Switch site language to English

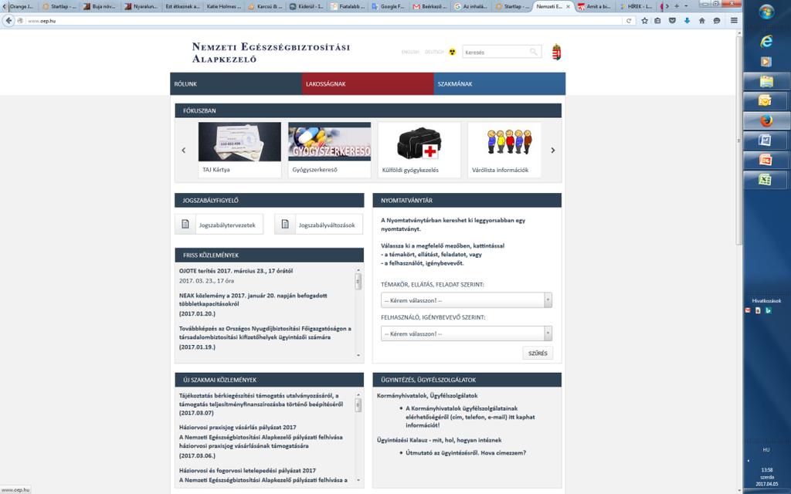pos(410,52)
